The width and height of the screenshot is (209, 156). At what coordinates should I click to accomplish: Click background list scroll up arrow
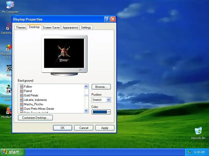tap(86, 87)
